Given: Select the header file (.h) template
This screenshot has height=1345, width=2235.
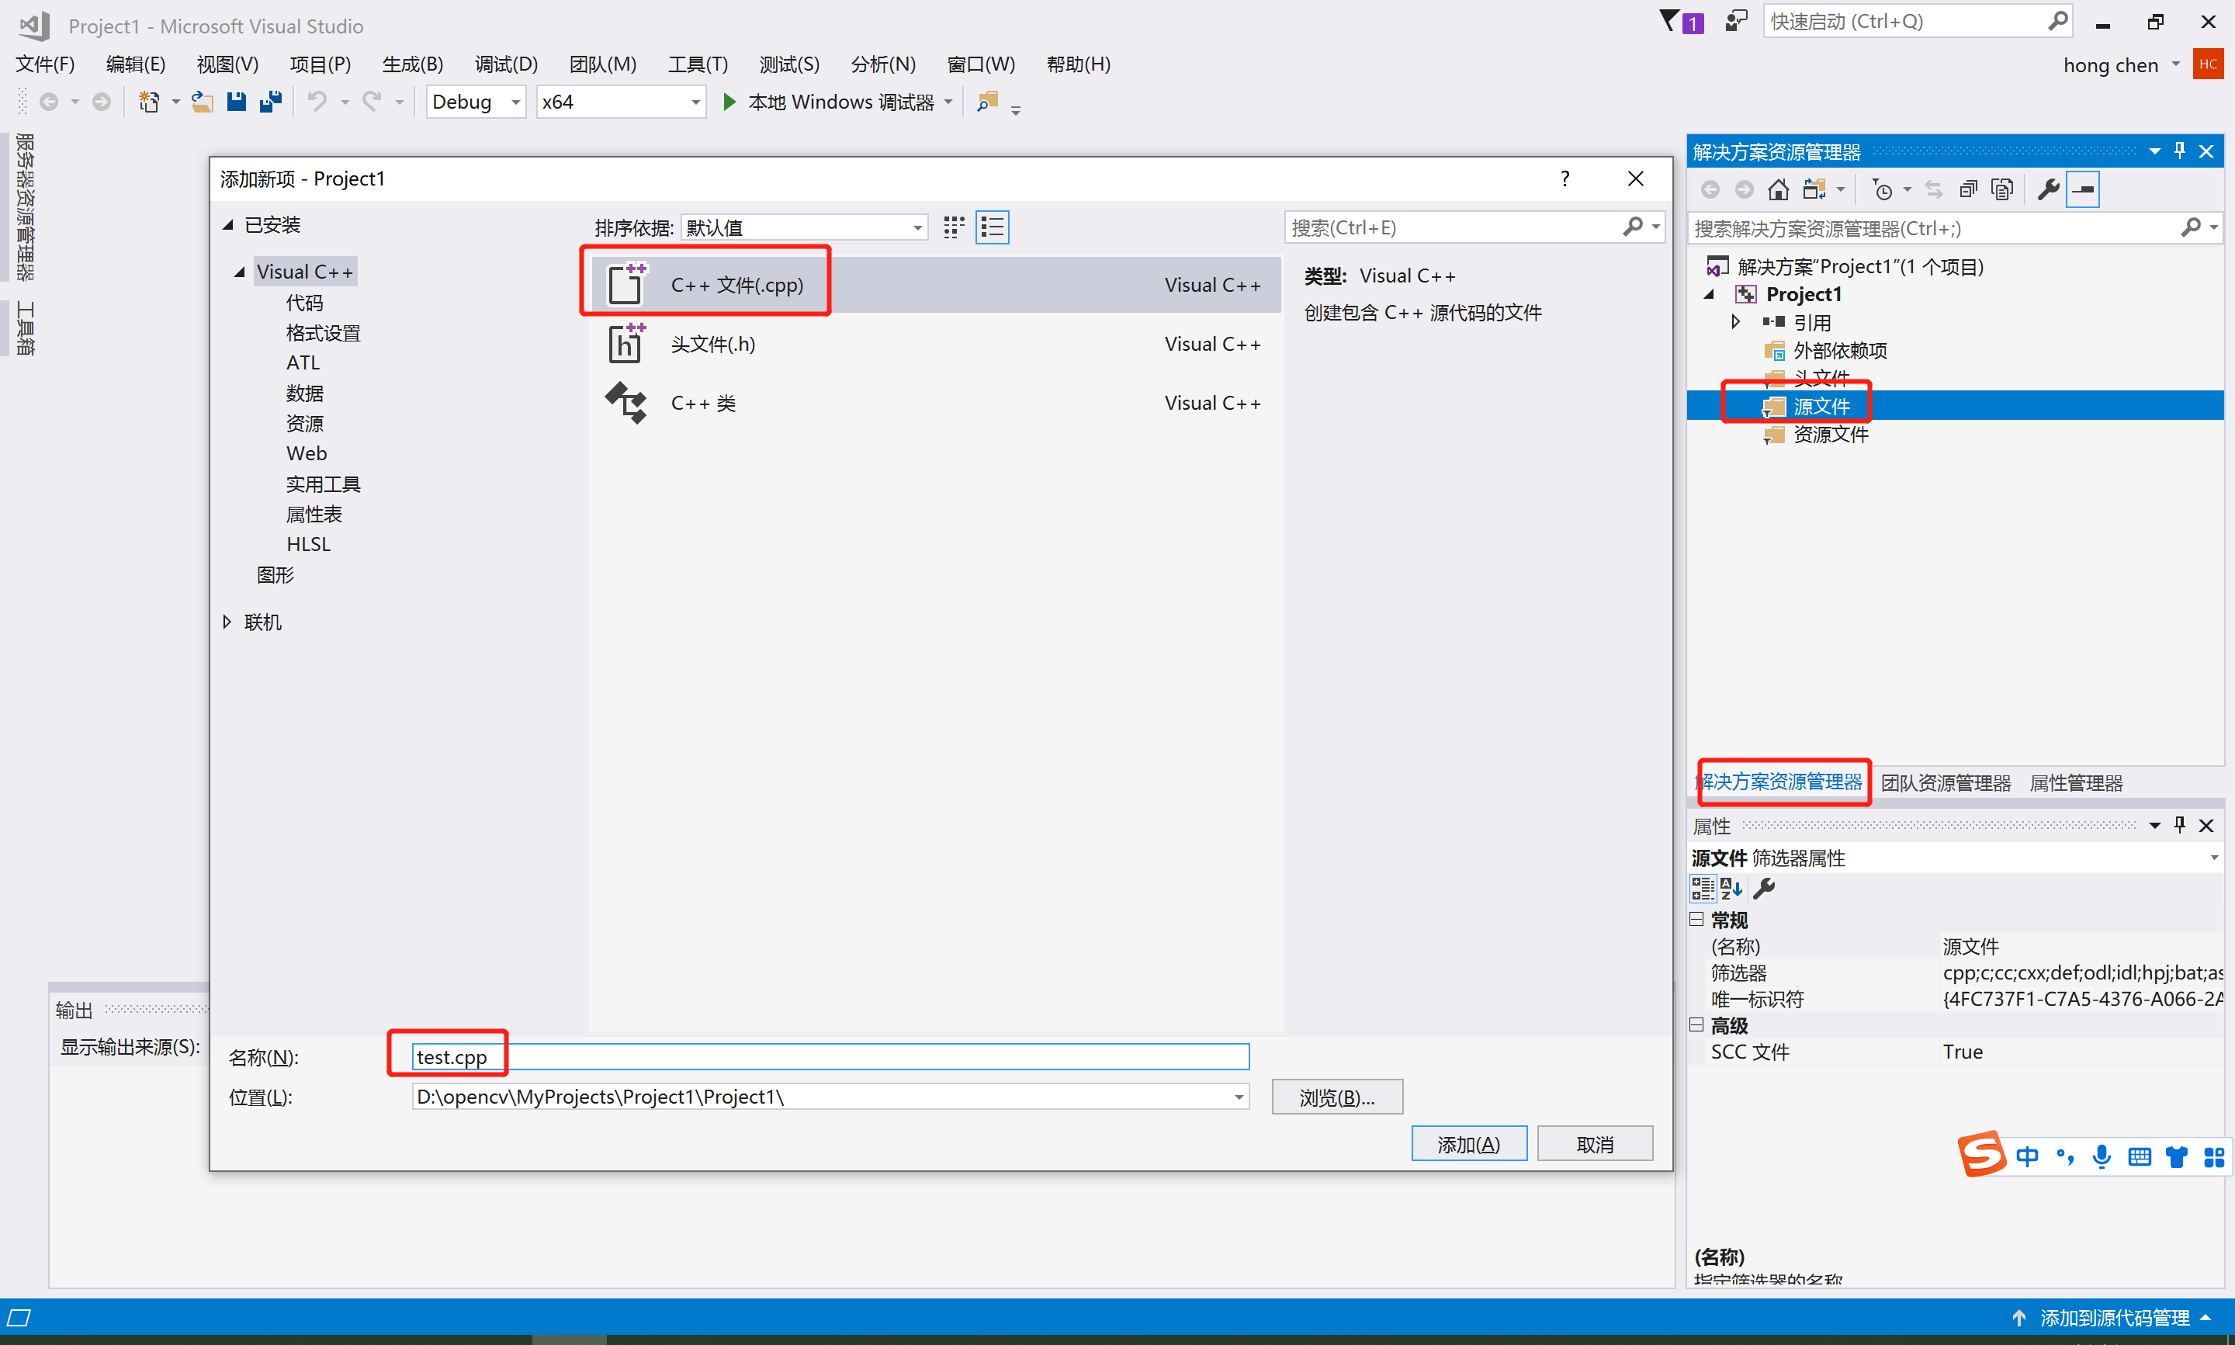Looking at the screenshot, I should pos(712,345).
